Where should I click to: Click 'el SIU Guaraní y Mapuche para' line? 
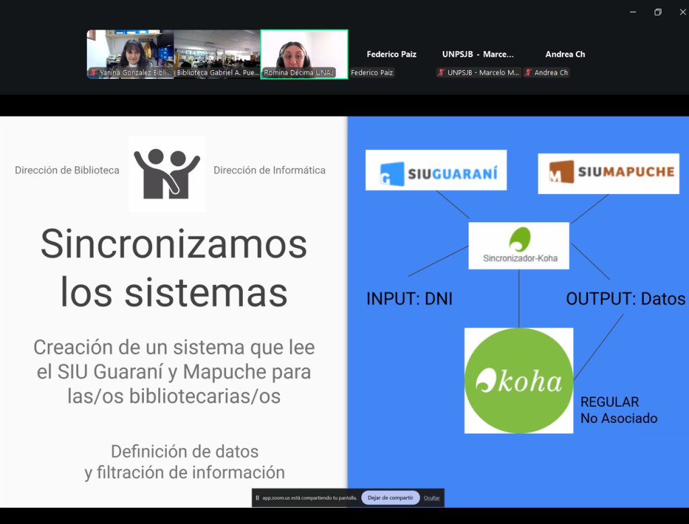tap(174, 372)
